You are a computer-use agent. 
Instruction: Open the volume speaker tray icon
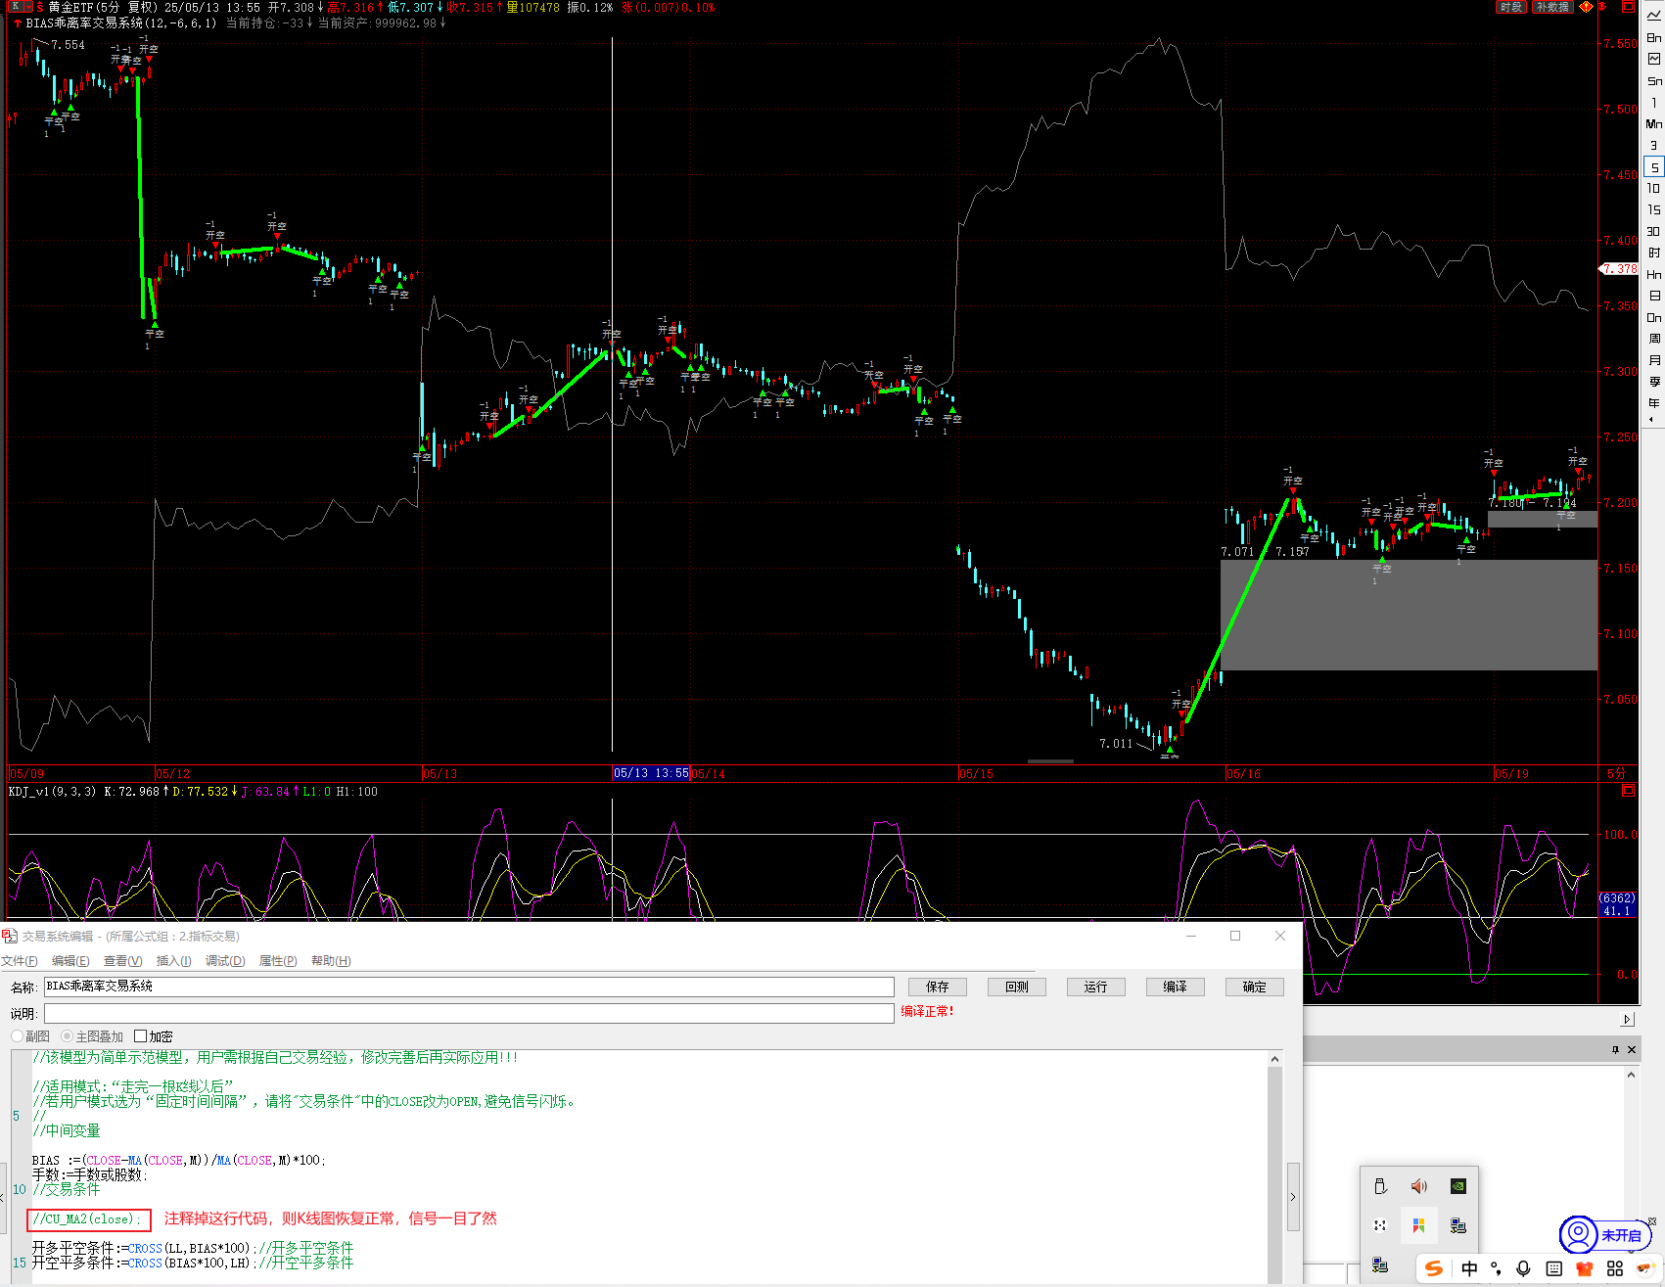[1418, 1186]
